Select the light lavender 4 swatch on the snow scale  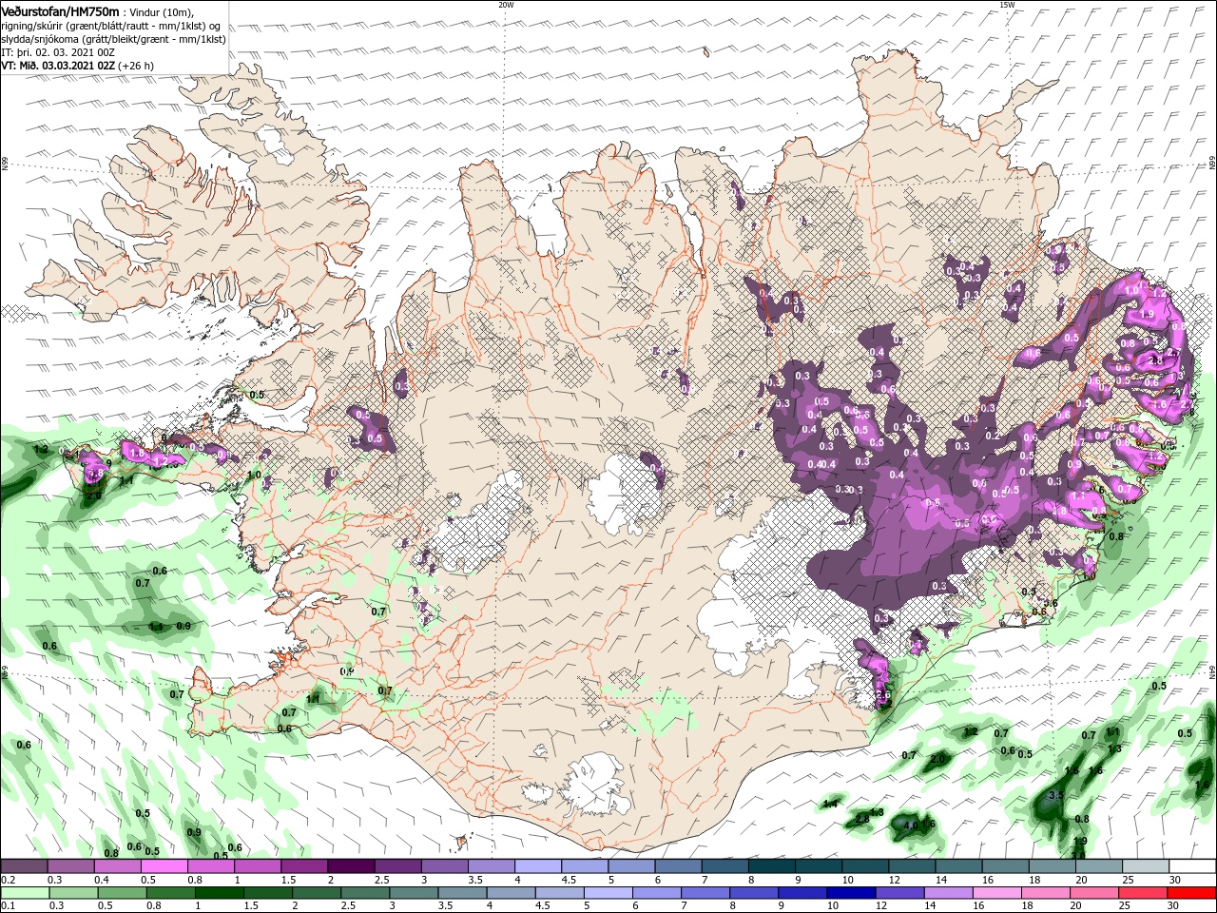click(538, 866)
